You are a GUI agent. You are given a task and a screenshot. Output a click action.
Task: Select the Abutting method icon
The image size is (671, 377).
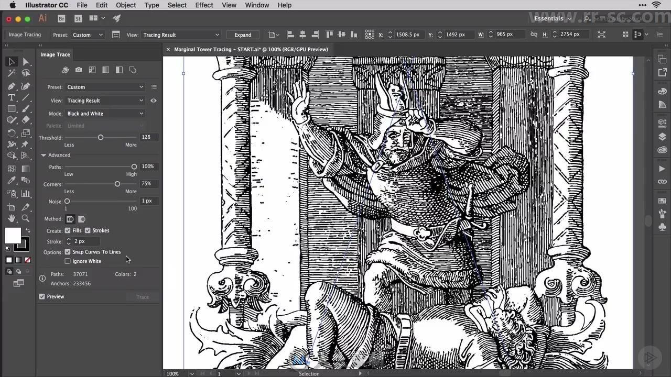[70, 219]
